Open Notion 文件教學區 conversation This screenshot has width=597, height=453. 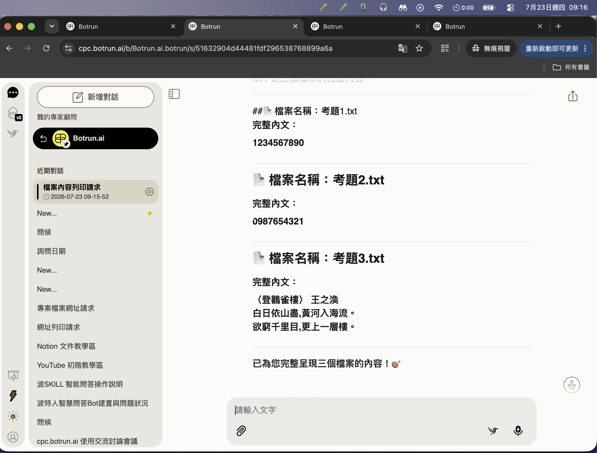coord(95,346)
